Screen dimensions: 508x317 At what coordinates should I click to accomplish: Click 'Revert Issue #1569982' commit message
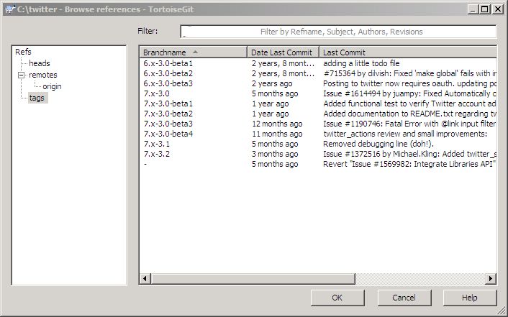[x=409, y=164]
